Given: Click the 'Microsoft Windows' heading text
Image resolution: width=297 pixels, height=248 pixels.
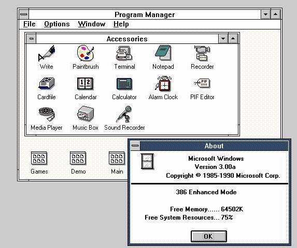Looking at the screenshot, I should pos(216,159).
